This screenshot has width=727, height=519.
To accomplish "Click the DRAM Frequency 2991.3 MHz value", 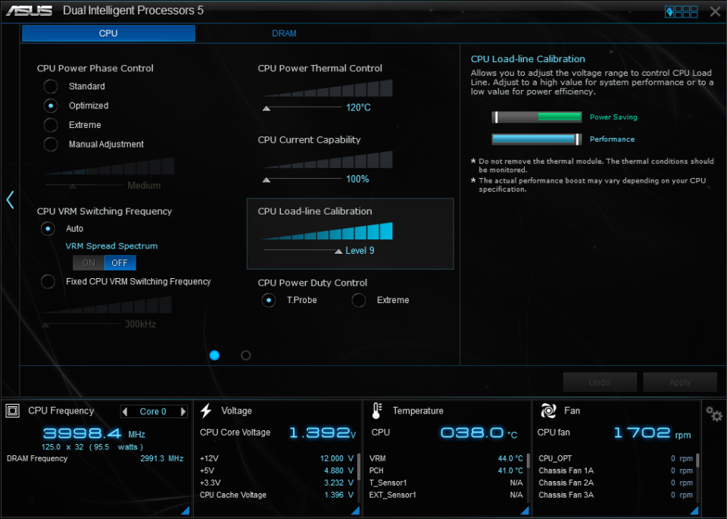I will click(162, 458).
